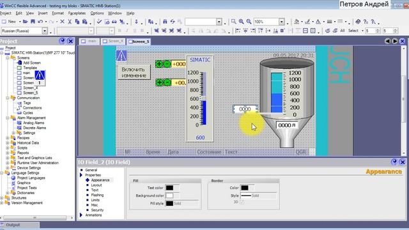The height and width of the screenshot is (230, 409).
Task: Open the Project menu
Action: [x=6, y=13]
